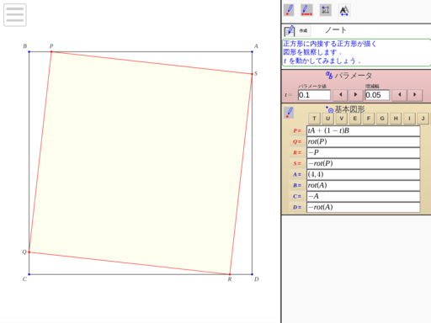Decrease parameter t with left arrow
The image size is (431, 323).
coord(340,95)
